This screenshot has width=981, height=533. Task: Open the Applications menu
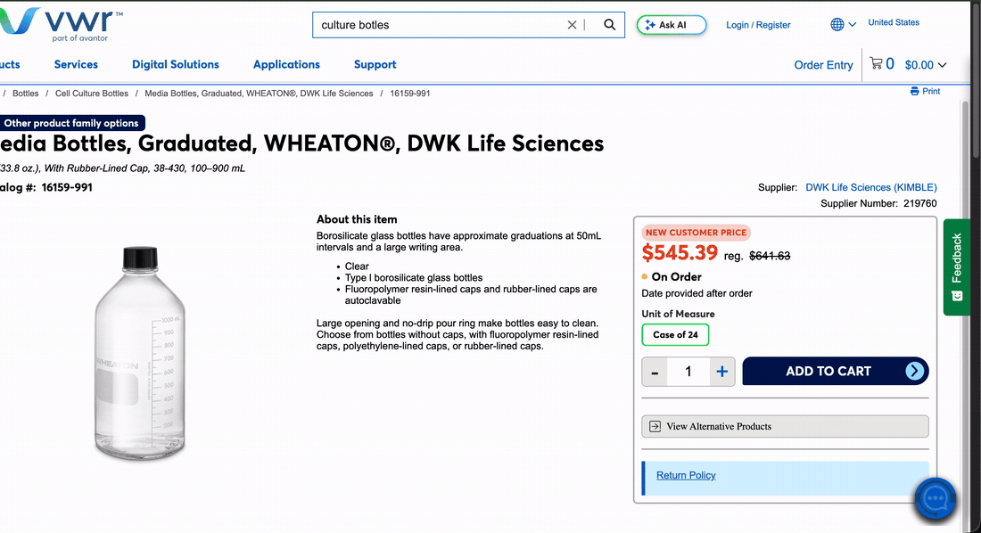[286, 64]
